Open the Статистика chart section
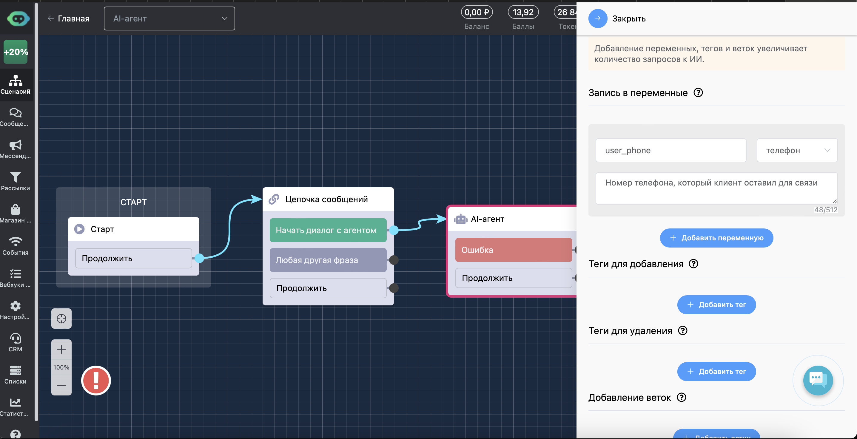The height and width of the screenshot is (439, 857). tap(15, 407)
